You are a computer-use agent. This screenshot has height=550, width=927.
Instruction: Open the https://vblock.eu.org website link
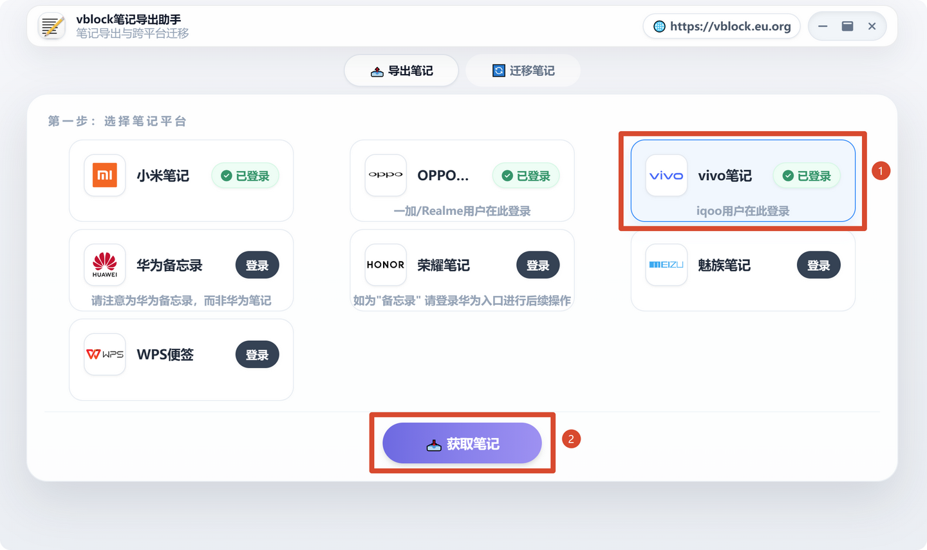pyautogui.click(x=722, y=26)
